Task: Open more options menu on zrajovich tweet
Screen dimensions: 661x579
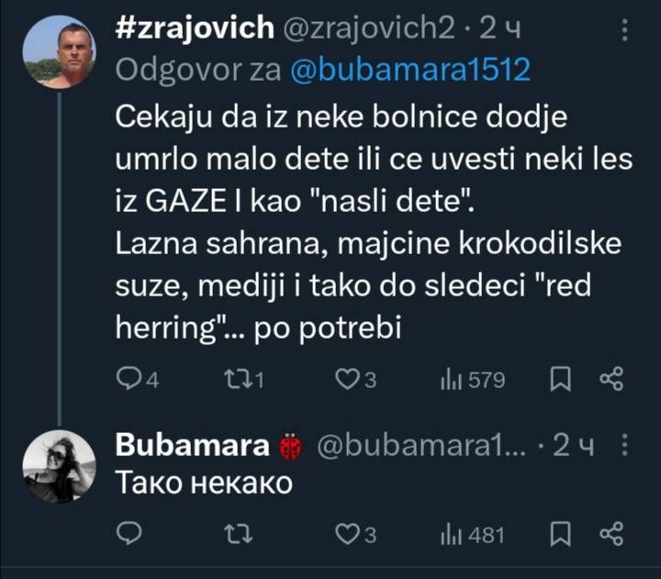Action: click(x=625, y=30)
